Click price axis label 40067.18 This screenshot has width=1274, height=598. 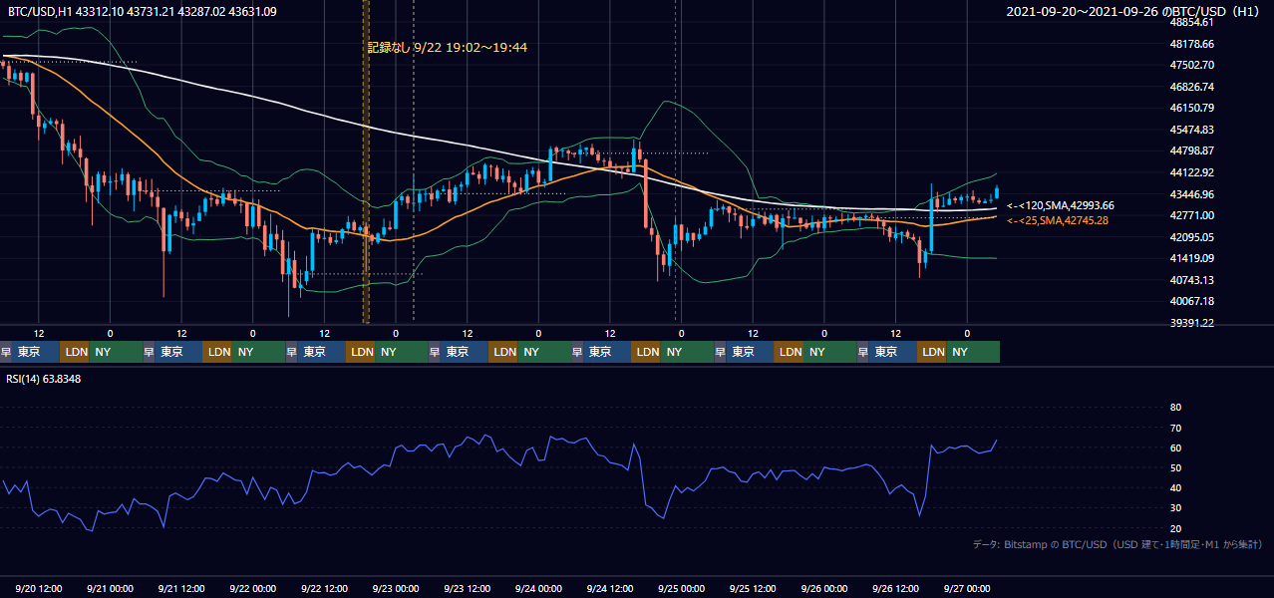(x=1191, y=301)
